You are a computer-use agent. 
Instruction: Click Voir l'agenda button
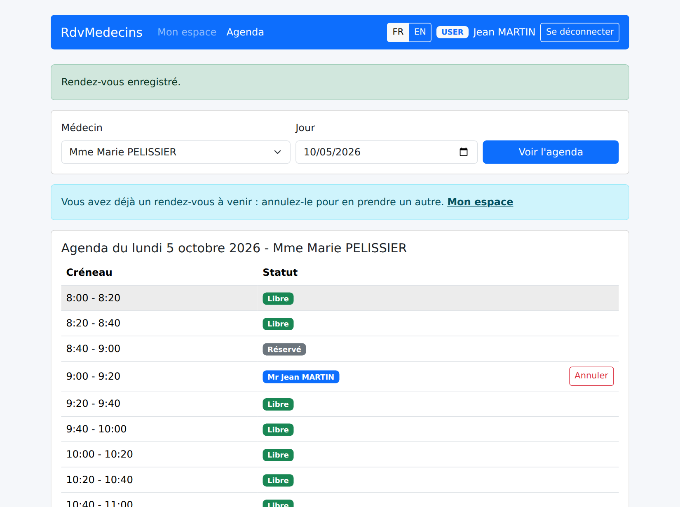[551, 152]
